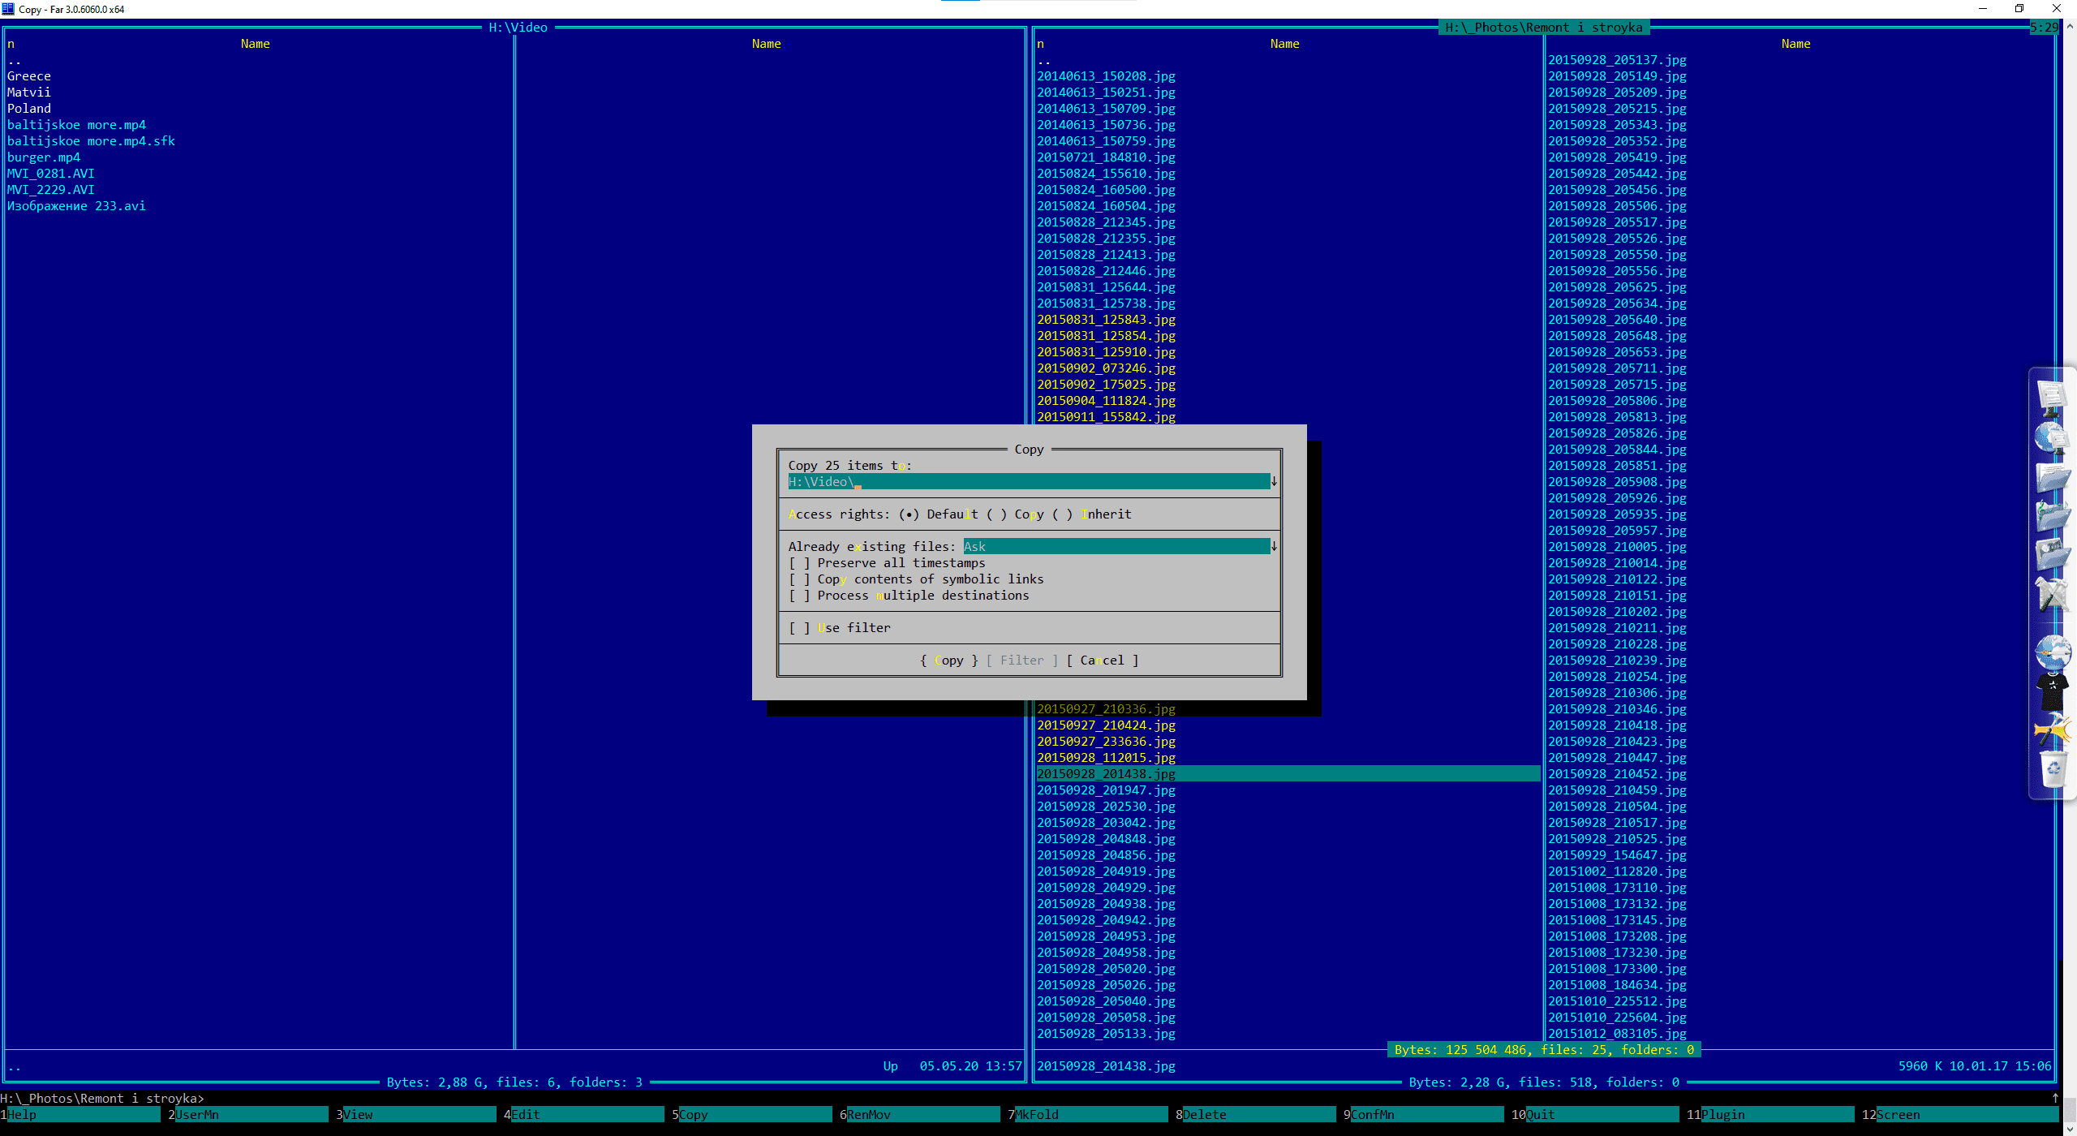Open the recycle bin dock icon
Image resolution: width=2077 pixels, height=1136 pixels.
(x=2053, y=769)
